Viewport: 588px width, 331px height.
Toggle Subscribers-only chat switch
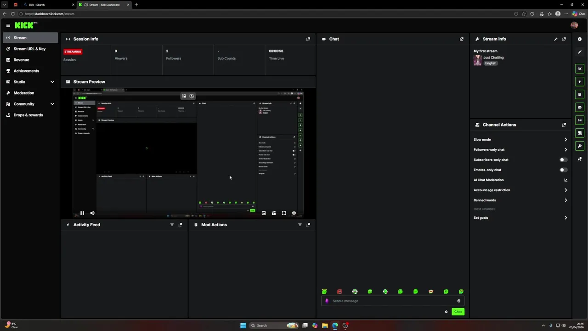coord(563,160)
